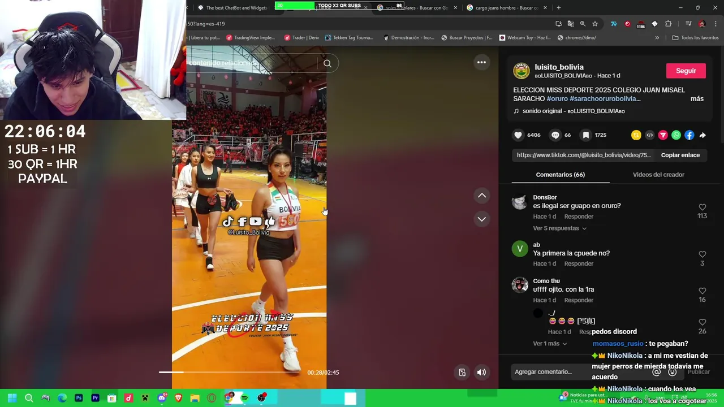
Task: Seek the video progress bar
Action: point(229,372)
